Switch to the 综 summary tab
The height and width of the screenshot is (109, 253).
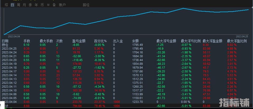coord(6,5)
